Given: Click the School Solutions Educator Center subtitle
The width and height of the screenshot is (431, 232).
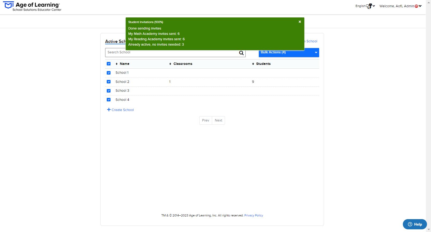Looking at the screenshot, I should click(x=37, y=10).
